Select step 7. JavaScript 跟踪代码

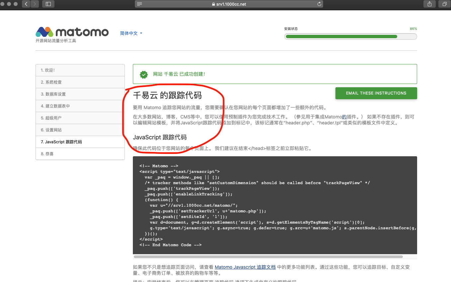pyautogui.click(x=80, y=142)
